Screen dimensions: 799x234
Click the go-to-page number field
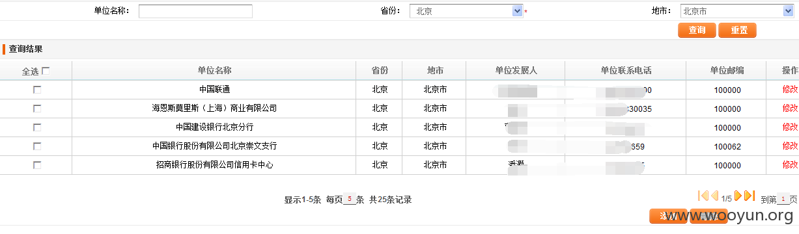click(783, 200)
